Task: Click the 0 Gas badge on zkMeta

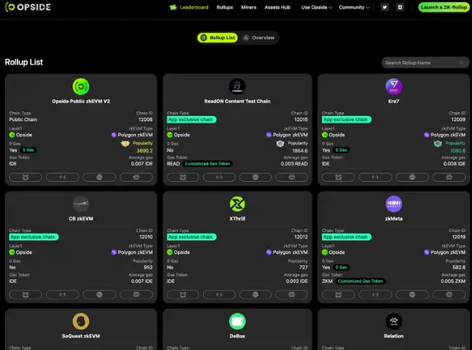Action: click(x=341, y=267)
